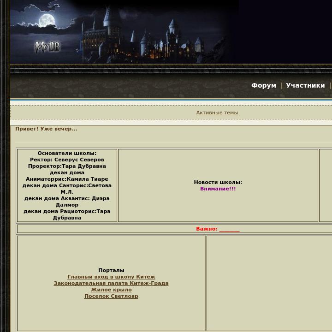Select the greeting text Привет! Уже вечер...
The height and width of the screenshot is (332, 332).
click(46, 129)
